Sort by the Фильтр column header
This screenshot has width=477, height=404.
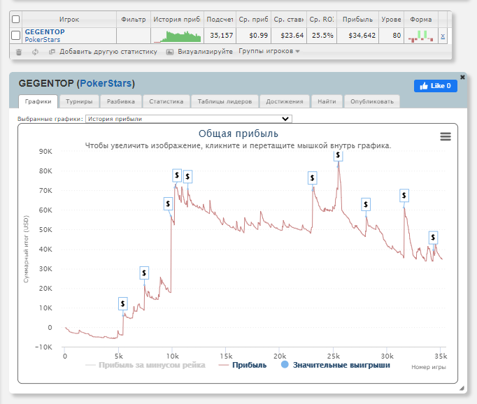[134, 20]
